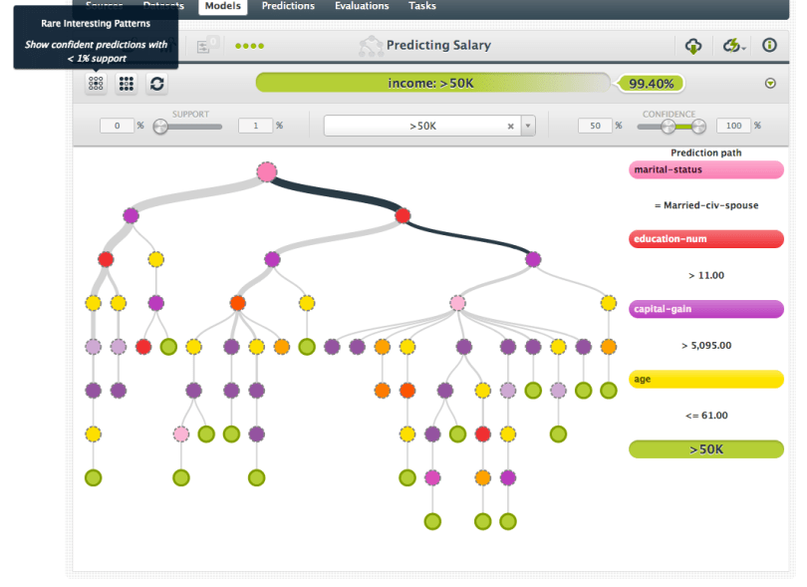Clear the >50K filter with the x
The height and width of the screenshot is (587, 807).
click(x=510, y=127)
